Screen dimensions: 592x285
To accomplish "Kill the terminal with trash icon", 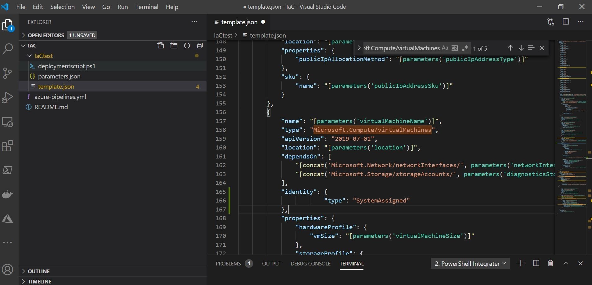I will 550,263.
